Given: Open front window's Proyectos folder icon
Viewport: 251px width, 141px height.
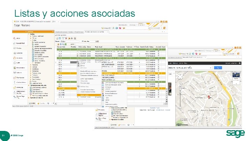Looking at the screenshot, I should (15, 87).
